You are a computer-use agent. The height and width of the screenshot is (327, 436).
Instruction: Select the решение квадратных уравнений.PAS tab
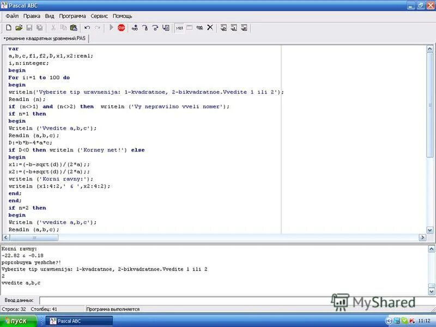click(45, 38)
